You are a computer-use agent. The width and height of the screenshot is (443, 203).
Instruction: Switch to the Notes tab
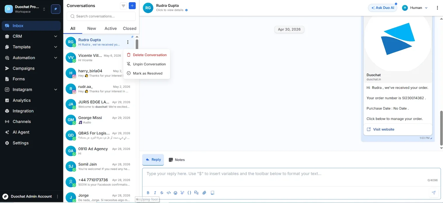pos(177,160)
